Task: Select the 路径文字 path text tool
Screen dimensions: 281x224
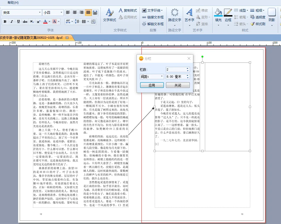Action: click(174, 15)
